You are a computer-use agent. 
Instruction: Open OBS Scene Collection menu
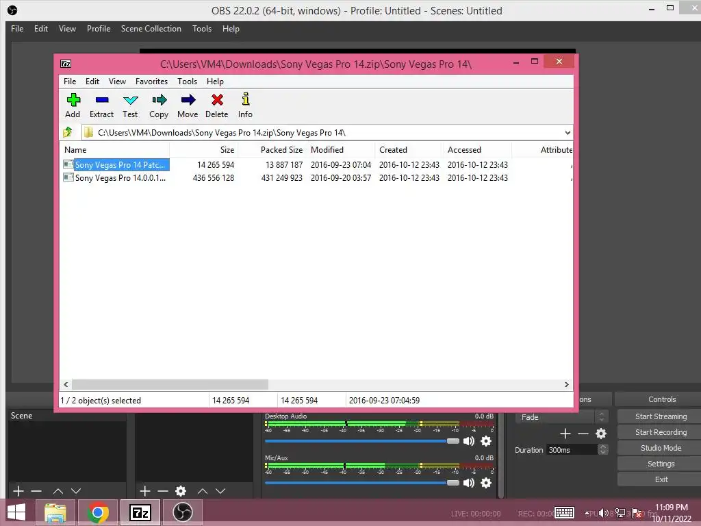click(x=151, y=29)
